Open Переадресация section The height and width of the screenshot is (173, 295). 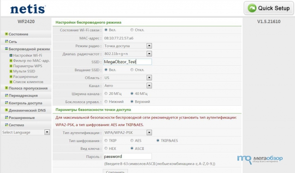(23, 96)
